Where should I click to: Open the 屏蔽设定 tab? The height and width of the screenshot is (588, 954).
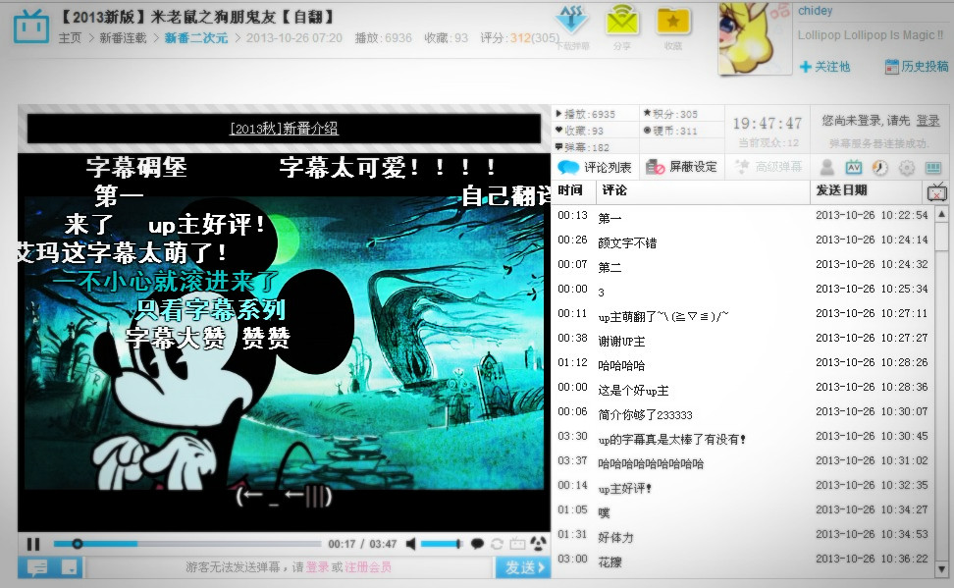click(681, 168)
